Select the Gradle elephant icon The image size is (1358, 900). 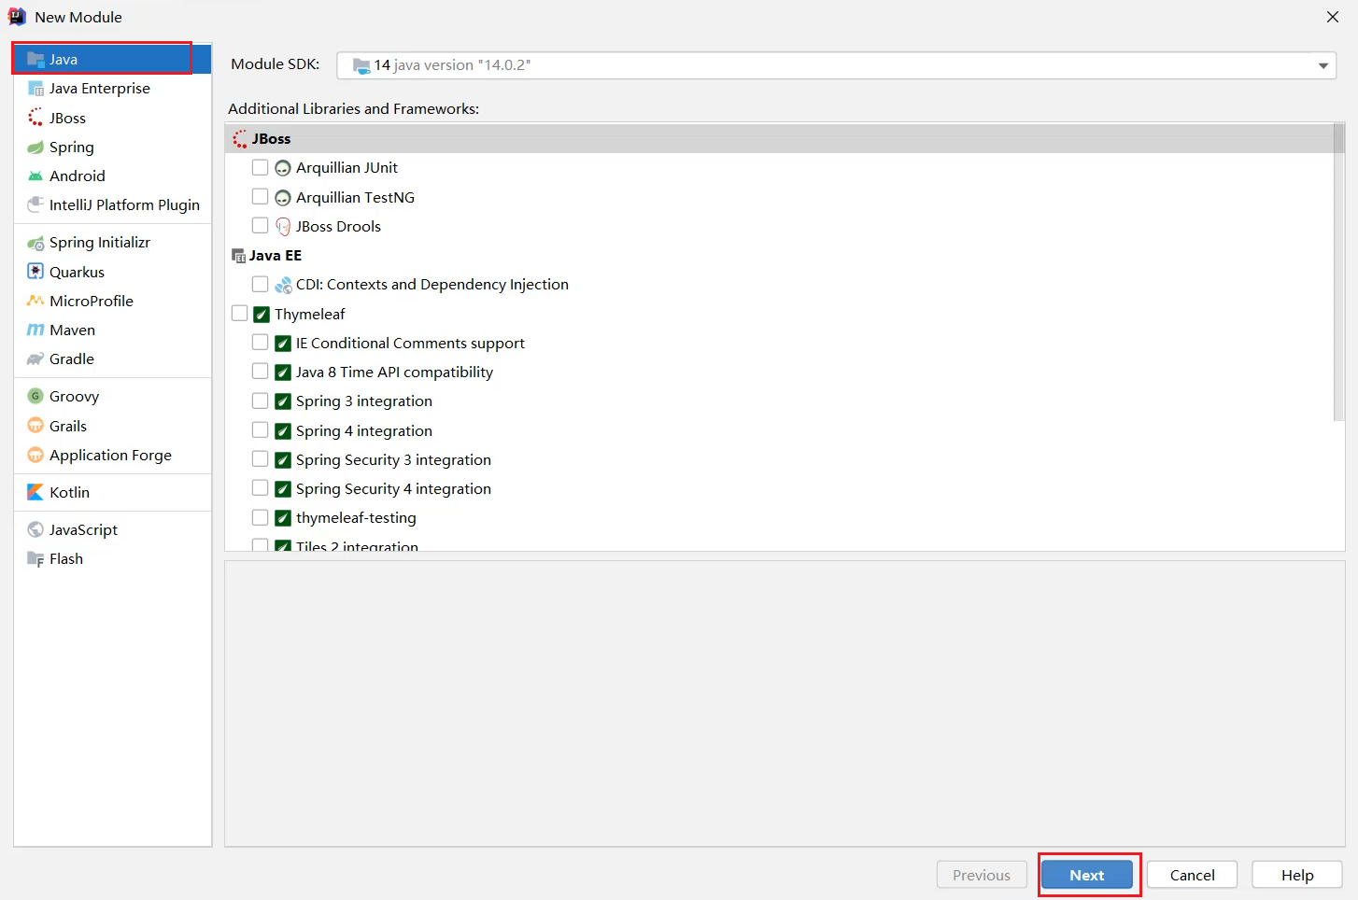click(35, 359)
